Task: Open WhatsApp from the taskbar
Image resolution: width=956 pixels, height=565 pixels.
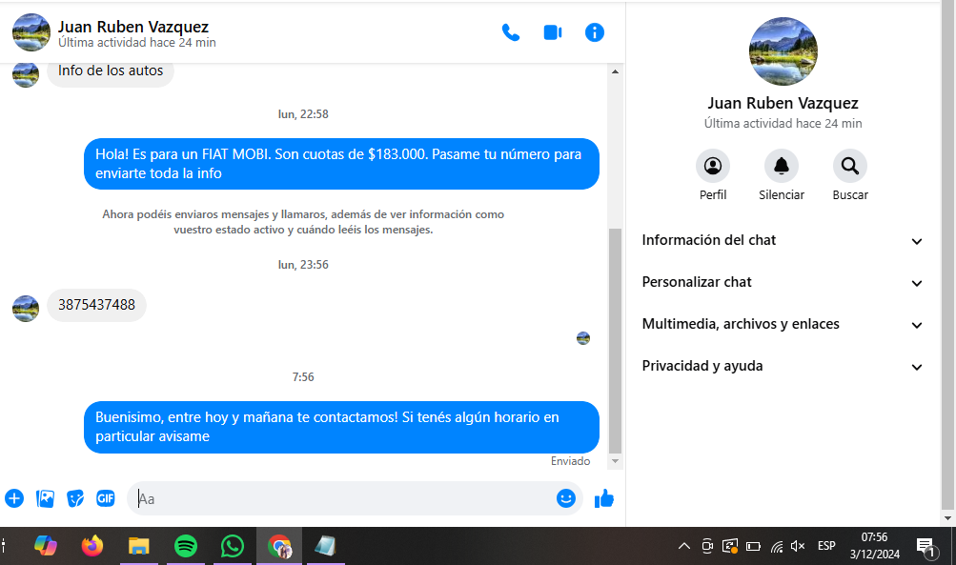Action: click(233, 546)
